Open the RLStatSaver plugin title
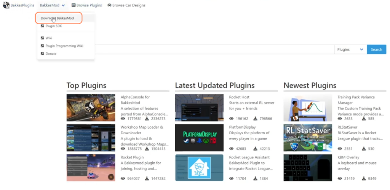This screenshot has width=390, height=190. coord(347,127)
